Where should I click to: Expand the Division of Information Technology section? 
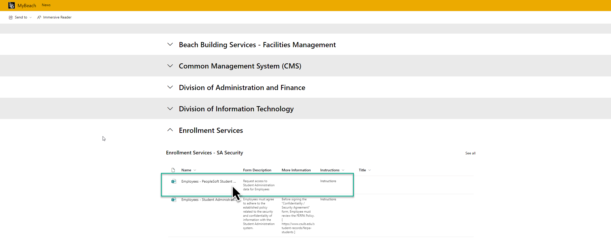coord(170,108)
